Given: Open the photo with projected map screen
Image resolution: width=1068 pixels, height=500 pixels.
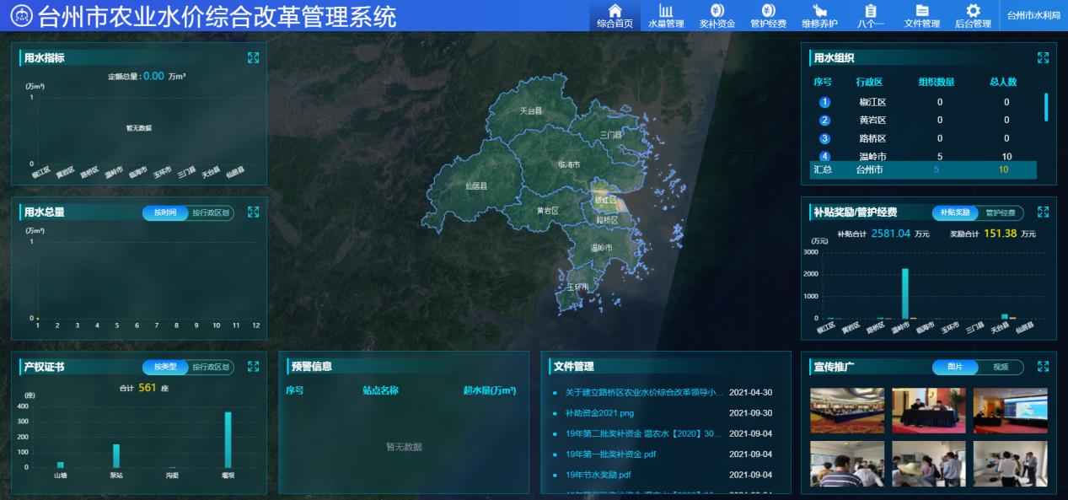Looking at the screenshot, I should click(x=1011, y=411).
